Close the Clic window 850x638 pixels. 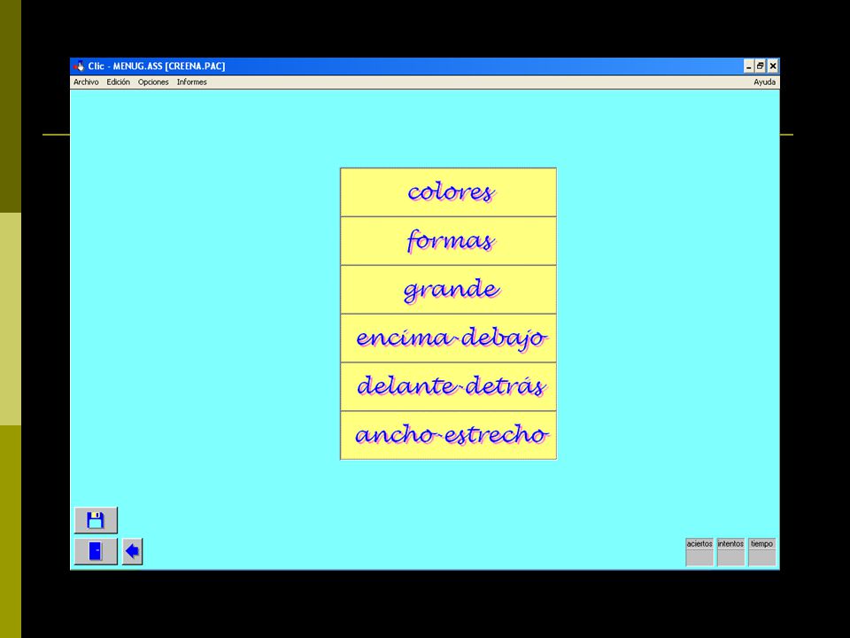click(x=773, y=66)
